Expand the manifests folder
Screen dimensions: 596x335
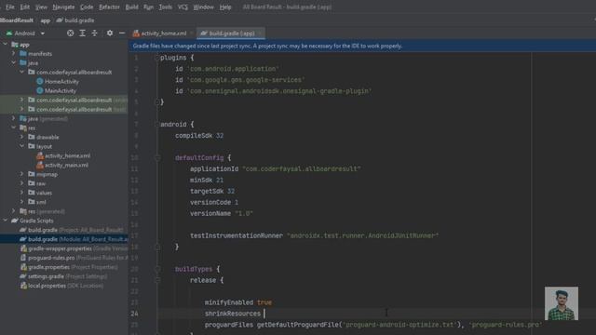[14, 54]
